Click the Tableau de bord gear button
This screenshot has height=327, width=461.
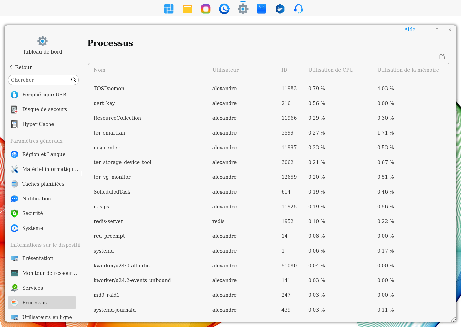pos(43,42)
